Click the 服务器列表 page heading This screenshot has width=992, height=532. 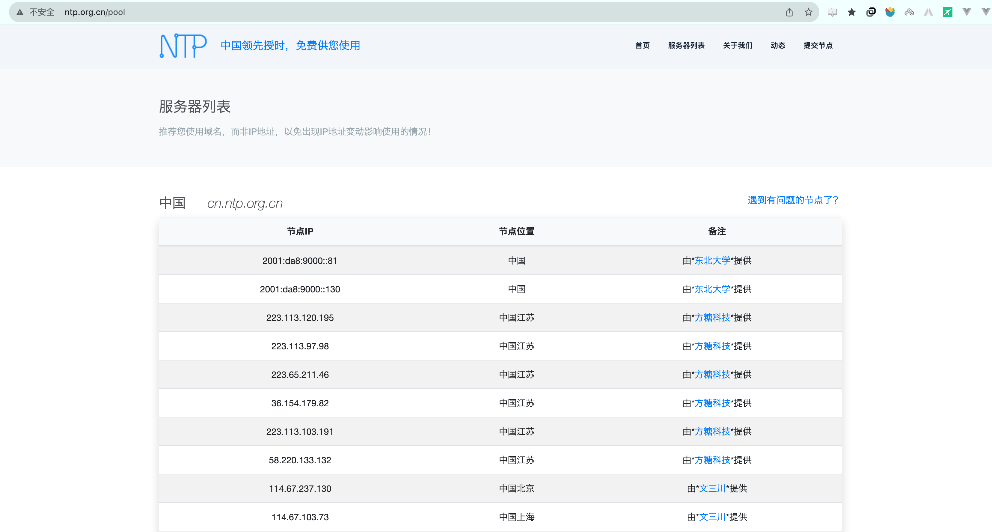[195, 106]
